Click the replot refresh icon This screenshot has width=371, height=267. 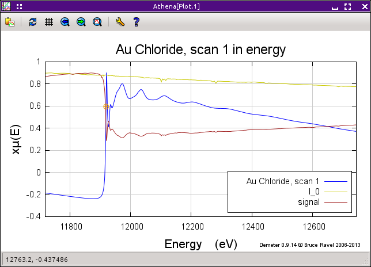click(33, 22)
